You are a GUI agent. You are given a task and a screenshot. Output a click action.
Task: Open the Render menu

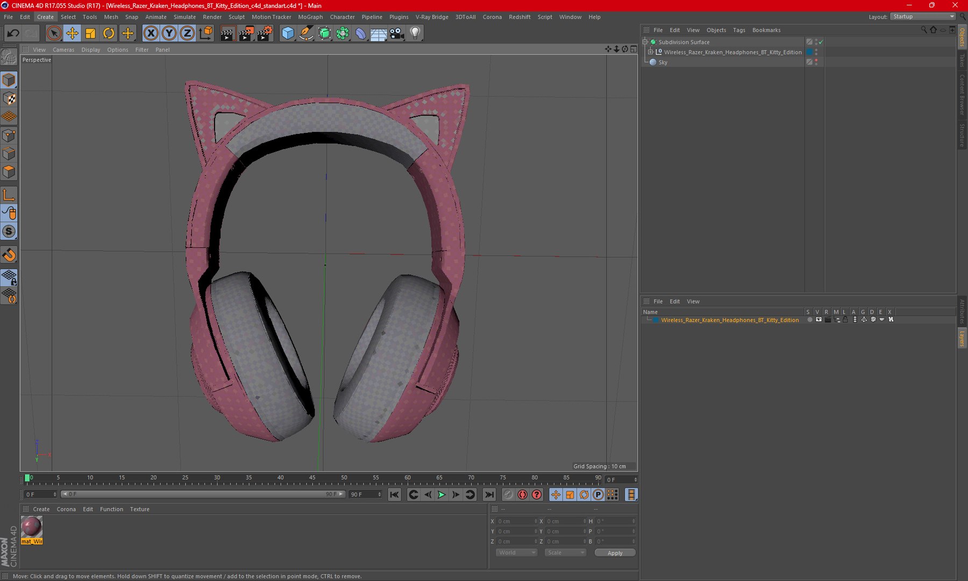coord(212,17)
